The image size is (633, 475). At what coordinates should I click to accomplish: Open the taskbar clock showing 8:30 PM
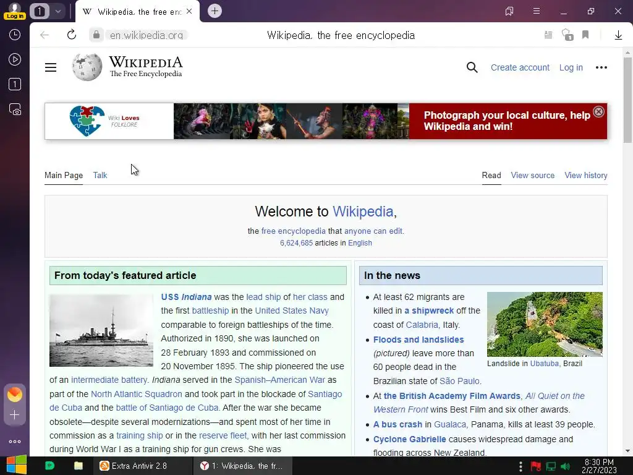[599, 466]
